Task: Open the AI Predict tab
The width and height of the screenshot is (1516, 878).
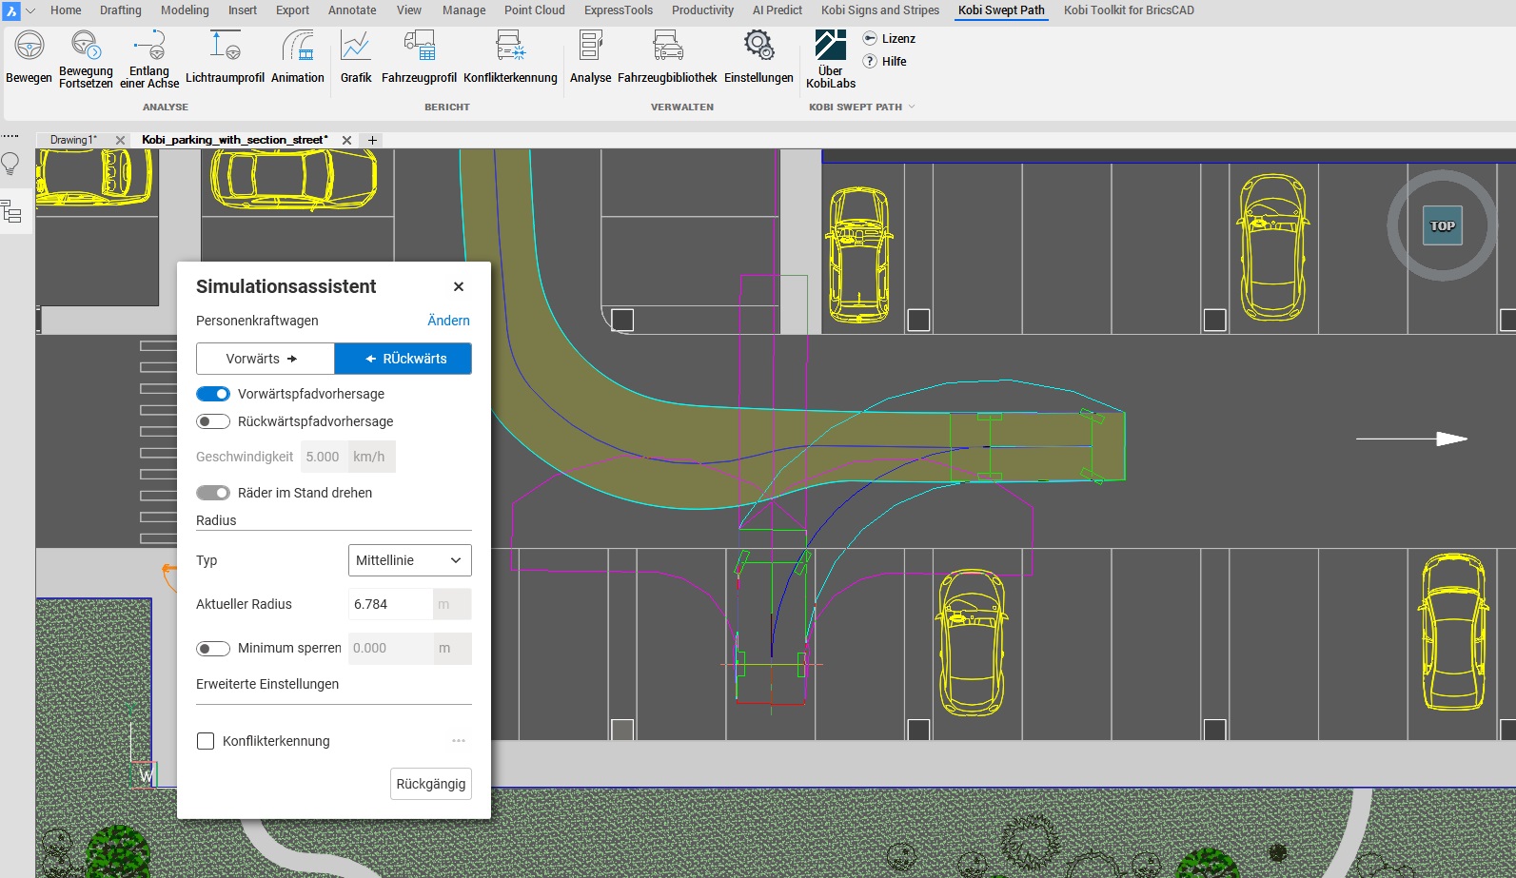Action: click(778, 10)
